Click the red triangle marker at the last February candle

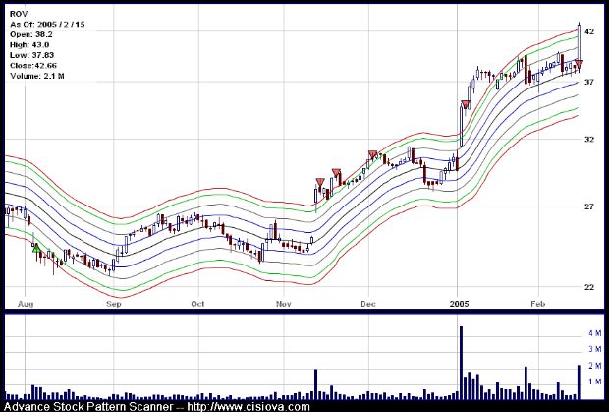click(x=579, y=64)
